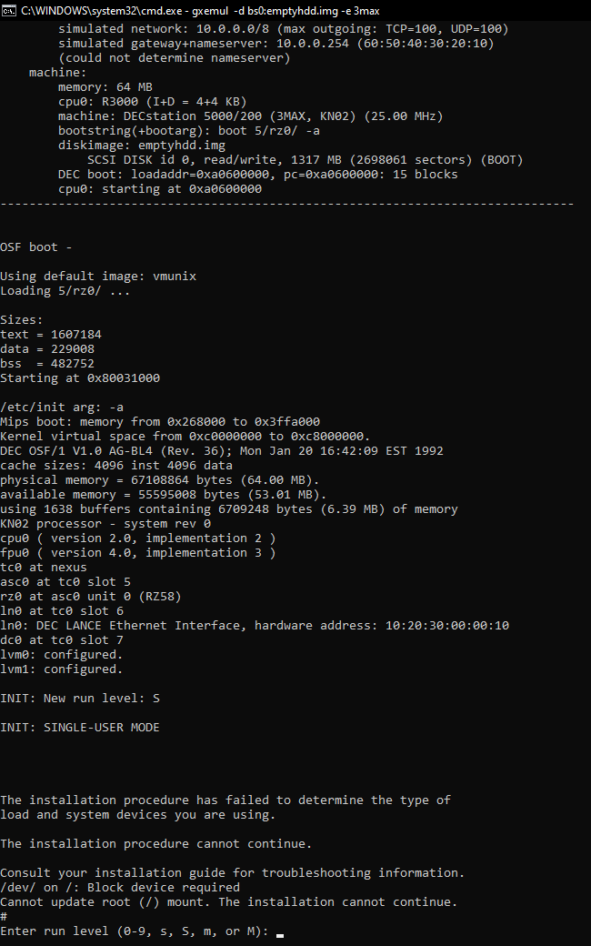Screen dimensions: 591x946
Task: Click the LANCE Ethernet hardware address line
Action: [x=255, y=626]
